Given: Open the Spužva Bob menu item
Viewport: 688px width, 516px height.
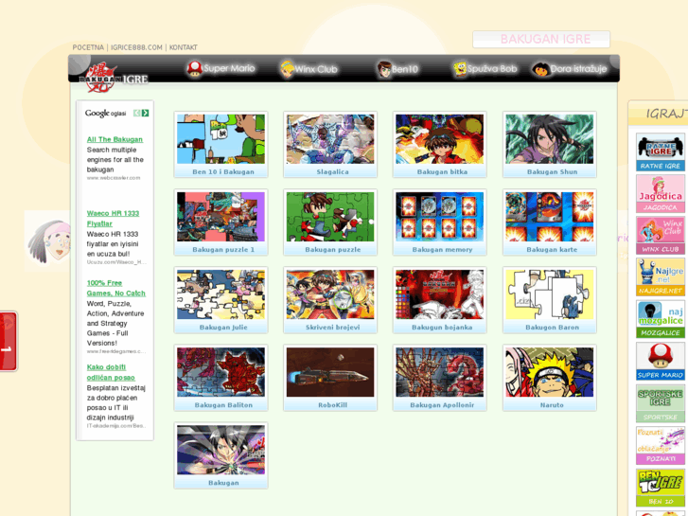Looking at the screenshot, I should [485, 68].
